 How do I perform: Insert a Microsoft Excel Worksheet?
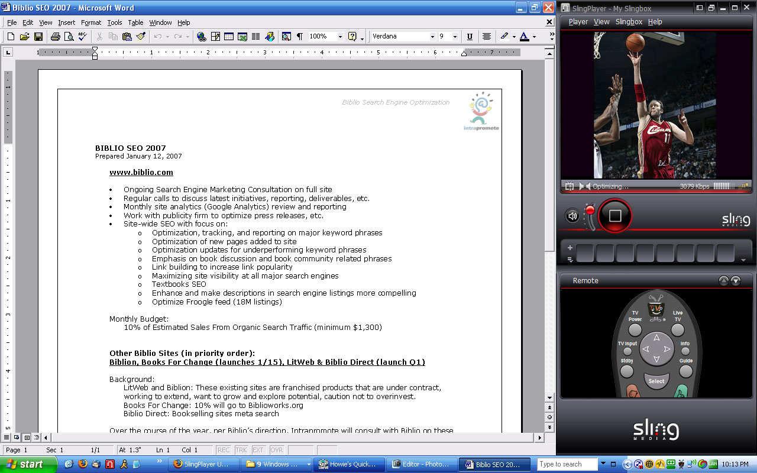(242, 37)
